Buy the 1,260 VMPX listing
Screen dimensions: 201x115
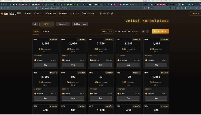coord(156,98)
